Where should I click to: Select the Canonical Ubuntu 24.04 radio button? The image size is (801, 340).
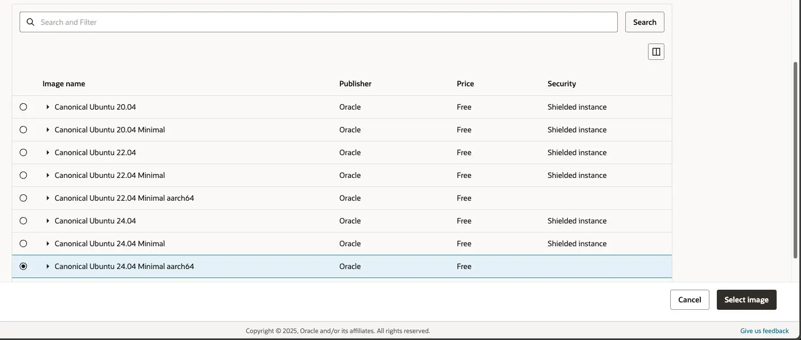(23, 220)
